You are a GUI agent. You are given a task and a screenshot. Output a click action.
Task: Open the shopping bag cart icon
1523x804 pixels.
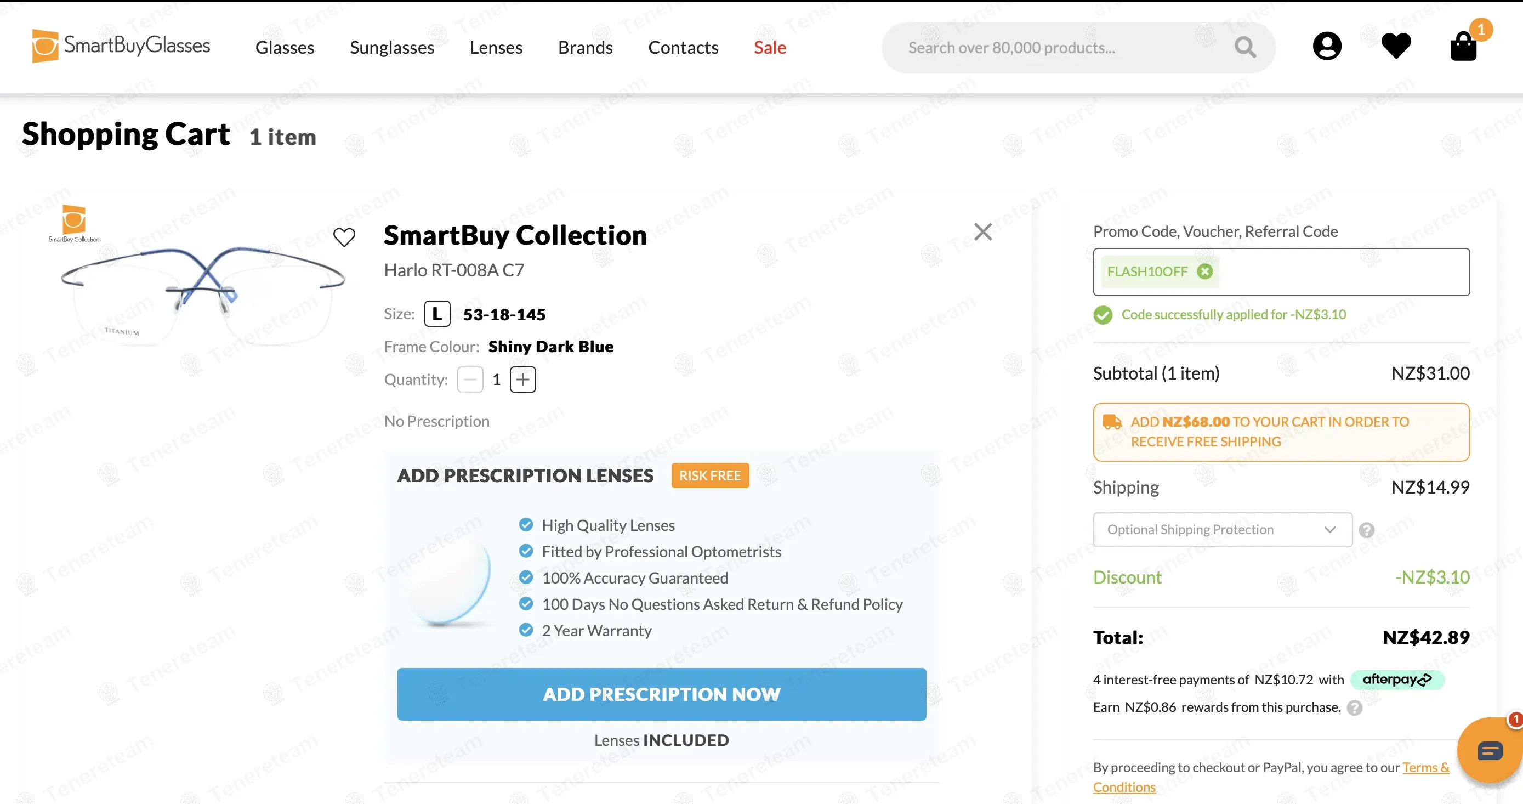1463,46
